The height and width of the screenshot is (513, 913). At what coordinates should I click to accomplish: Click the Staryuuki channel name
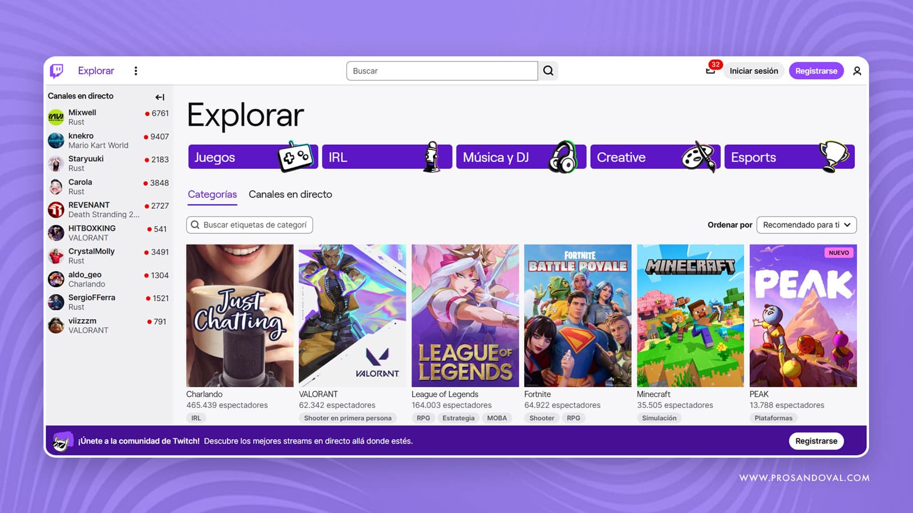click(x=86, y=158)
